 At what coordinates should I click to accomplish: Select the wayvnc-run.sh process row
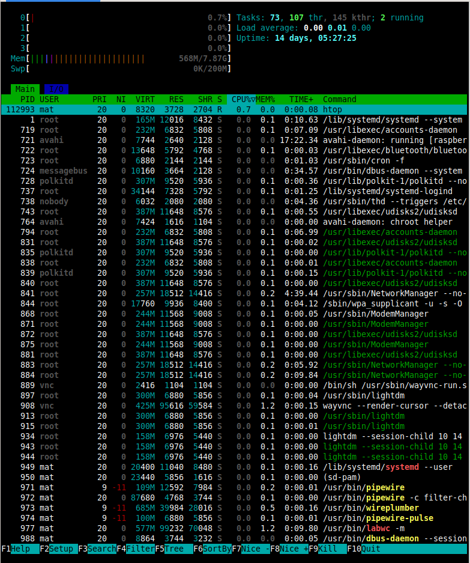coord(234,386)
